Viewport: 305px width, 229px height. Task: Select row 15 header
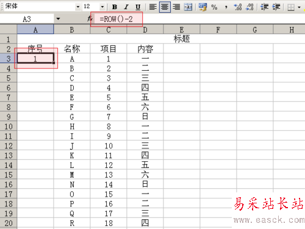pyautogui.click(x=9, y=175)
